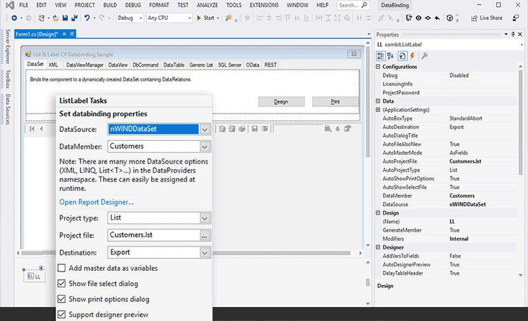This screenshot has width=528, height=321.
Task: Click in the Project file text field
Action: [x=154, y=235]
